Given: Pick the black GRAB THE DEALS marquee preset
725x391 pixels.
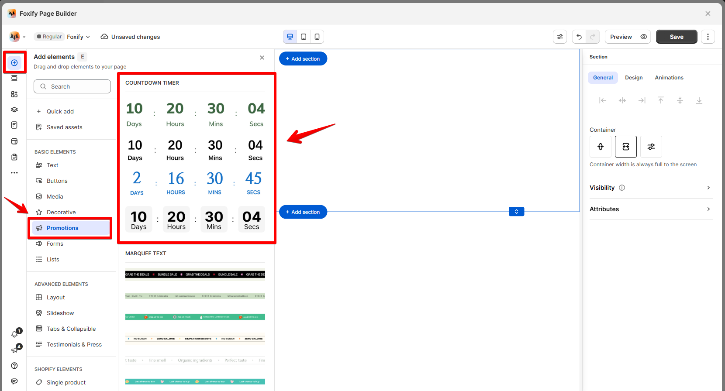Looking at the screenshot, I should coord(195,274).
